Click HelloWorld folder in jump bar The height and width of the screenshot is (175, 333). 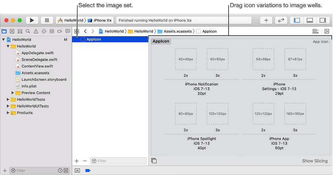click(x=140, y=31)
